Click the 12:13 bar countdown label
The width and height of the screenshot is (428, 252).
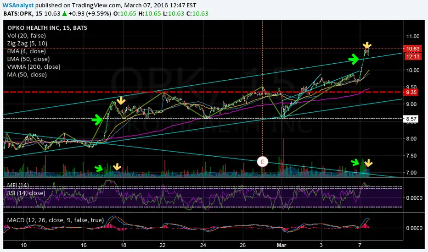click(412, 56)
